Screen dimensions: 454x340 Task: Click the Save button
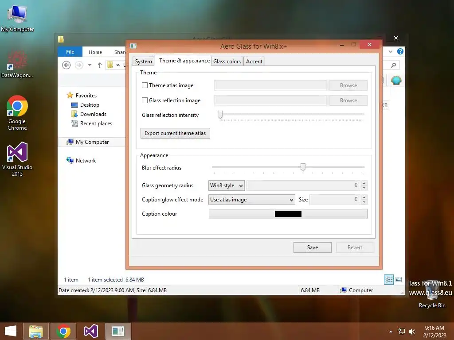coord(313,247)
